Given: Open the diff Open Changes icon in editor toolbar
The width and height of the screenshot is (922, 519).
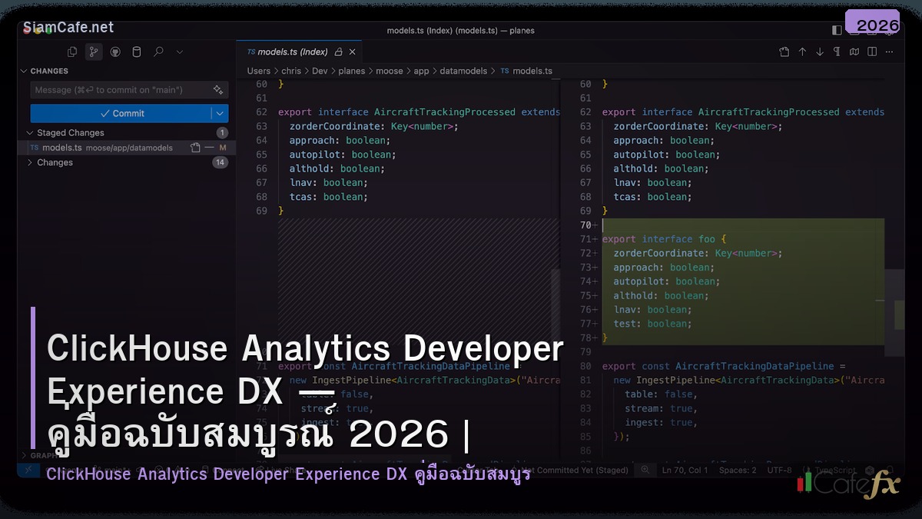Looking at the screenshot, I should coord(784,52).
